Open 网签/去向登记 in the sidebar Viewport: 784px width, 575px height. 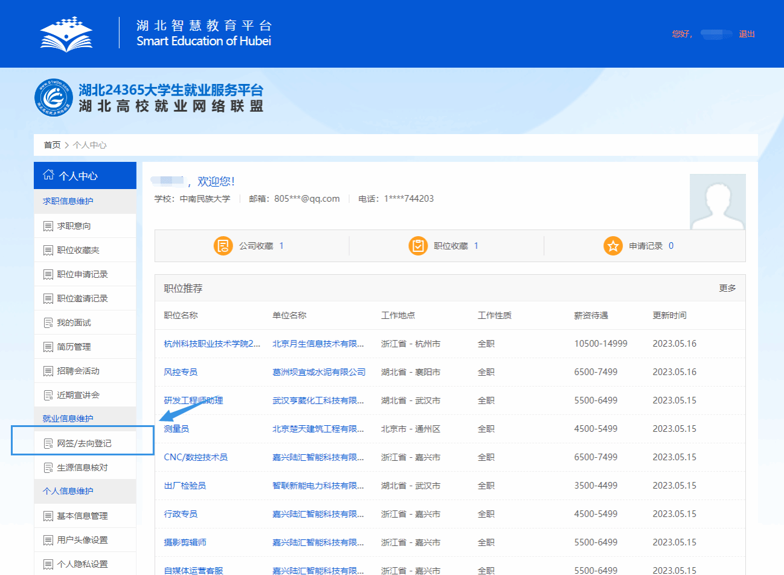tap(84, 443)
